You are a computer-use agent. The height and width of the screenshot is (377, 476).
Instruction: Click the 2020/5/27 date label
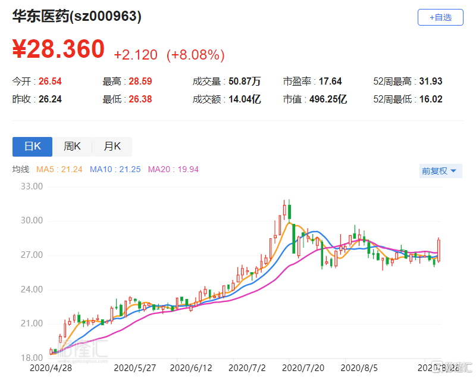[x=135, y=368]
